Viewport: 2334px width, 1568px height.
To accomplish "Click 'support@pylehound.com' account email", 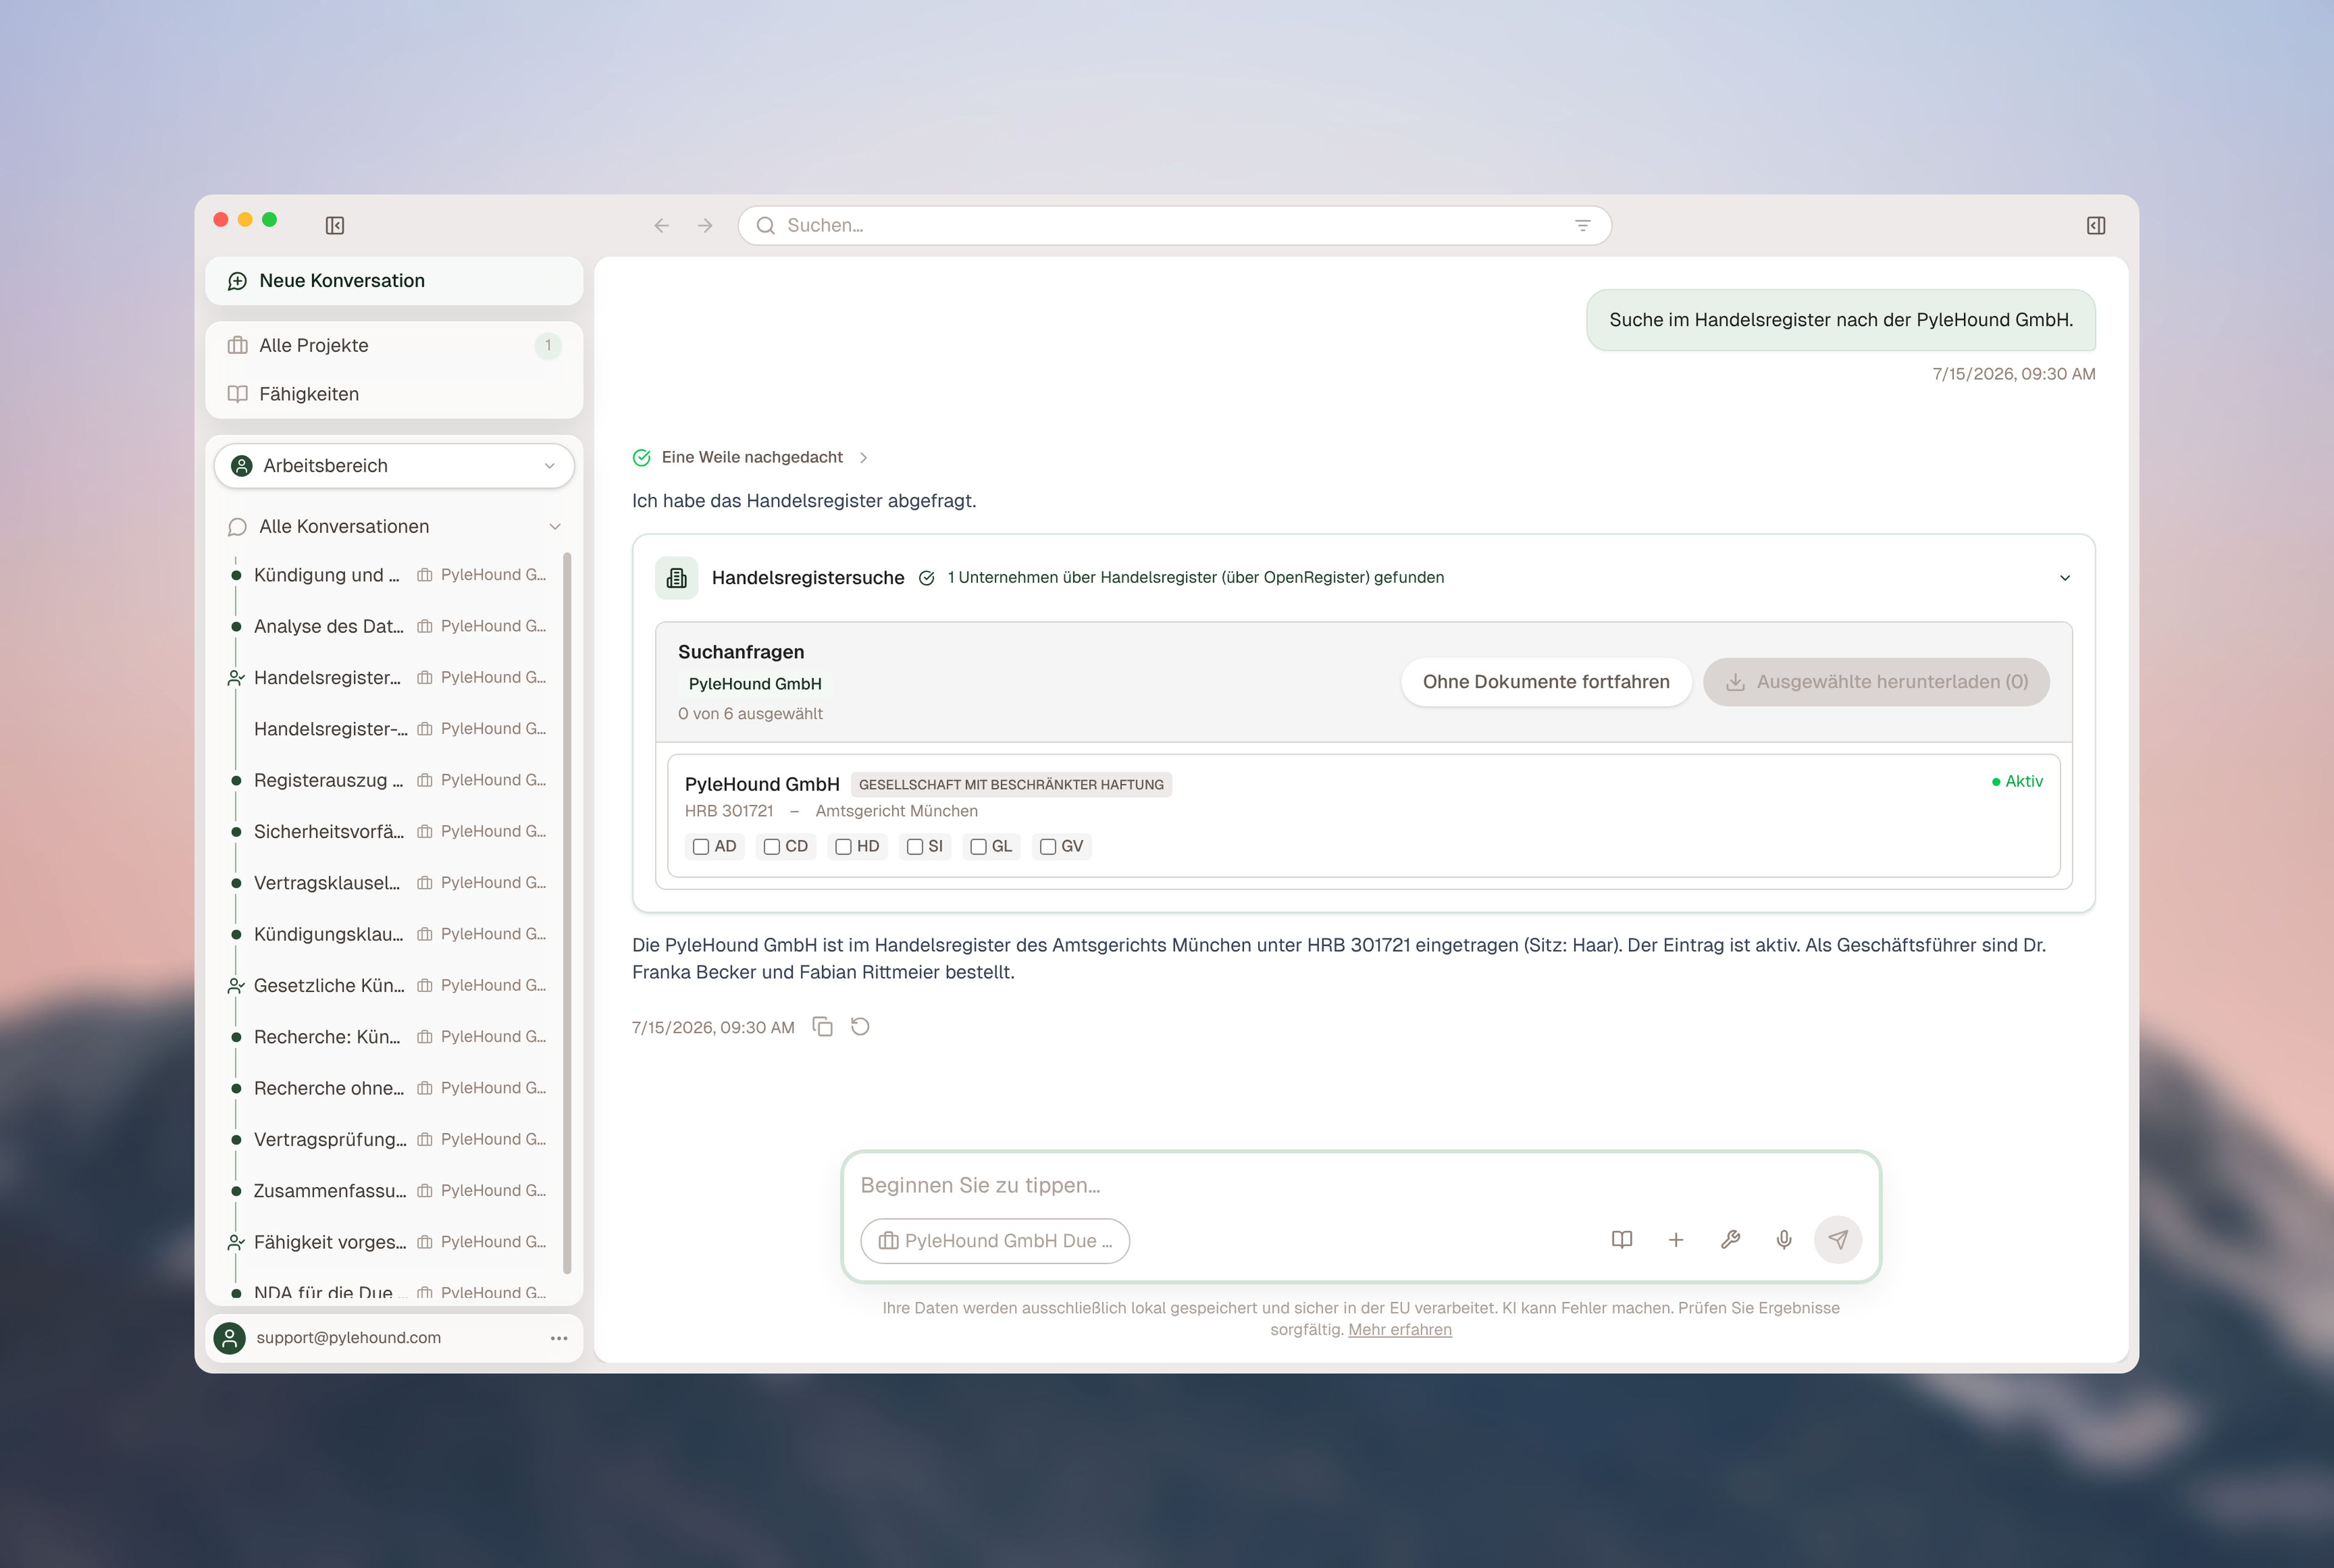I will (x=348, y=1338).
